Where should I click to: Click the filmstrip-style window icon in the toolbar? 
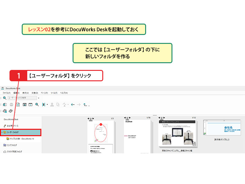(24, 105)
